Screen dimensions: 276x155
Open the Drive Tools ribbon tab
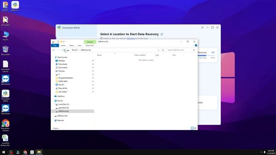tap(90, 46)
